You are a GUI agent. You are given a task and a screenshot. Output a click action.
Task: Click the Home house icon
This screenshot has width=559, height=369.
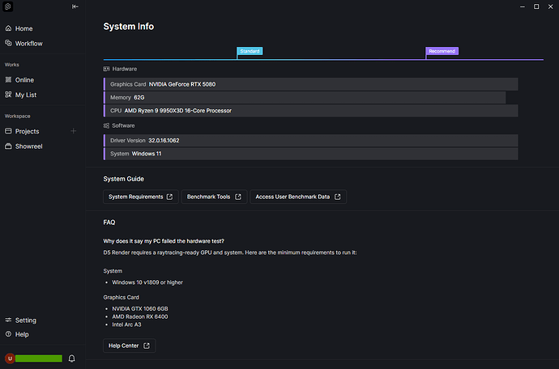click(8, 28)
